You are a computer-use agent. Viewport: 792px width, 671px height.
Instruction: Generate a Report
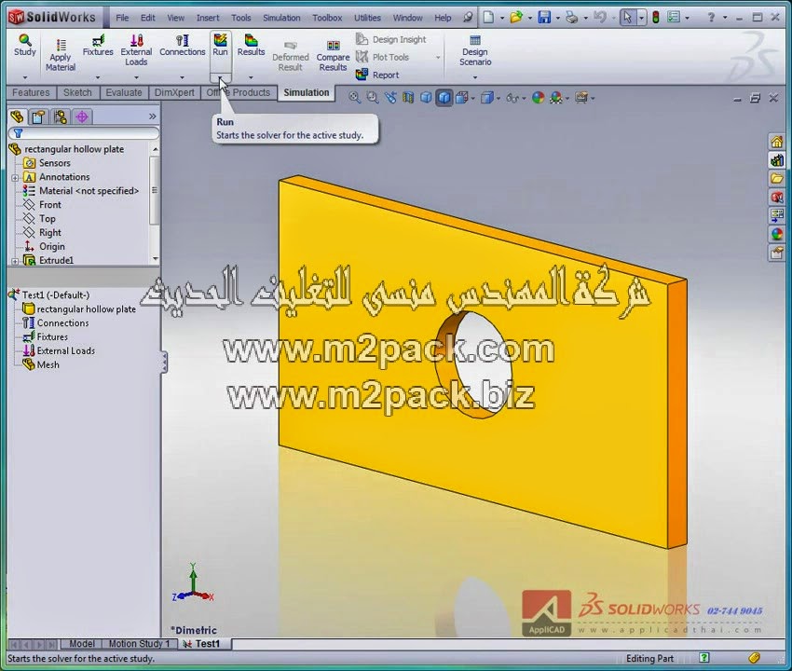pyautogui.click(x=377, y=75)
